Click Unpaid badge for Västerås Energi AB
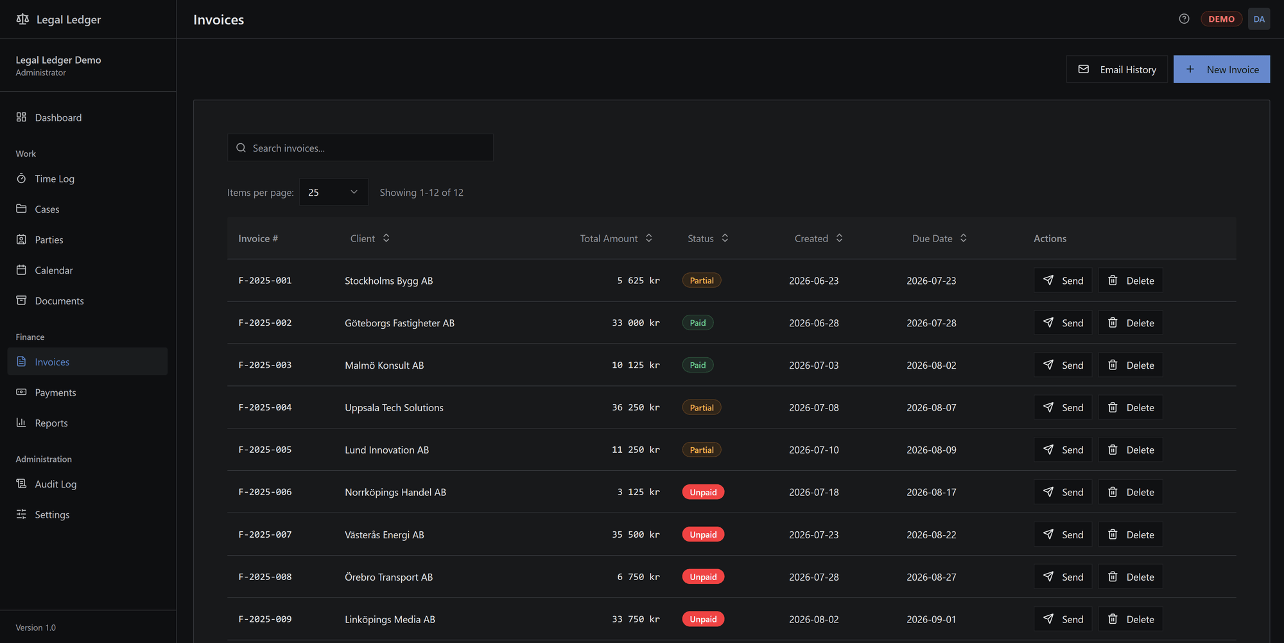 click(703, 534)
